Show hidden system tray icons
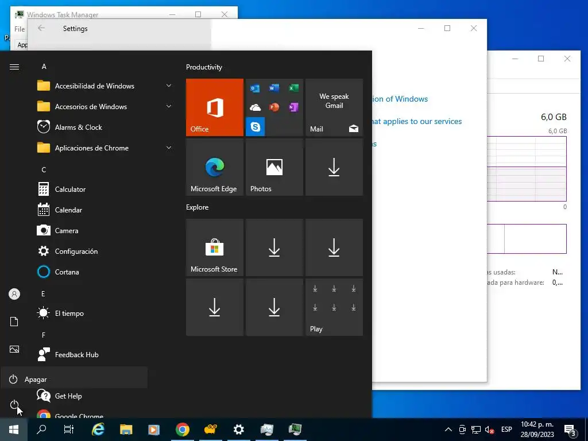 (x=448, y=430)
